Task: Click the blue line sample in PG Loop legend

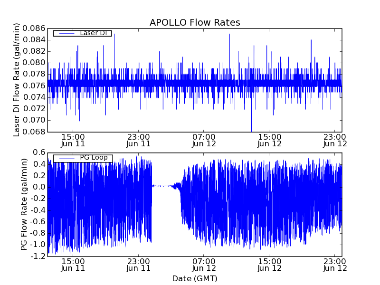Action: (66, 158)
